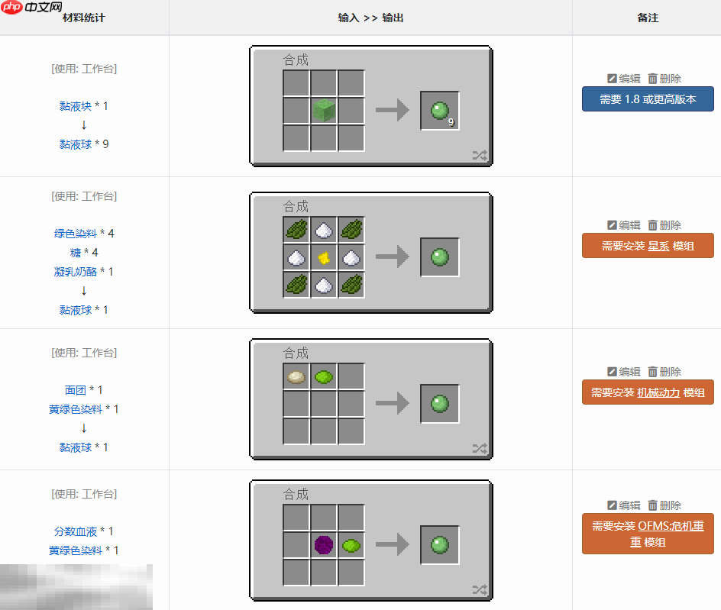Click the top-left green dye in second recipe

pos(296,229)
